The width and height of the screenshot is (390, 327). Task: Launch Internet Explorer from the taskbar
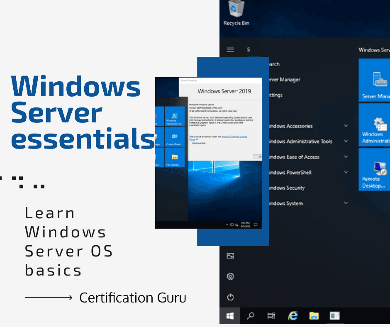(293, 315)
